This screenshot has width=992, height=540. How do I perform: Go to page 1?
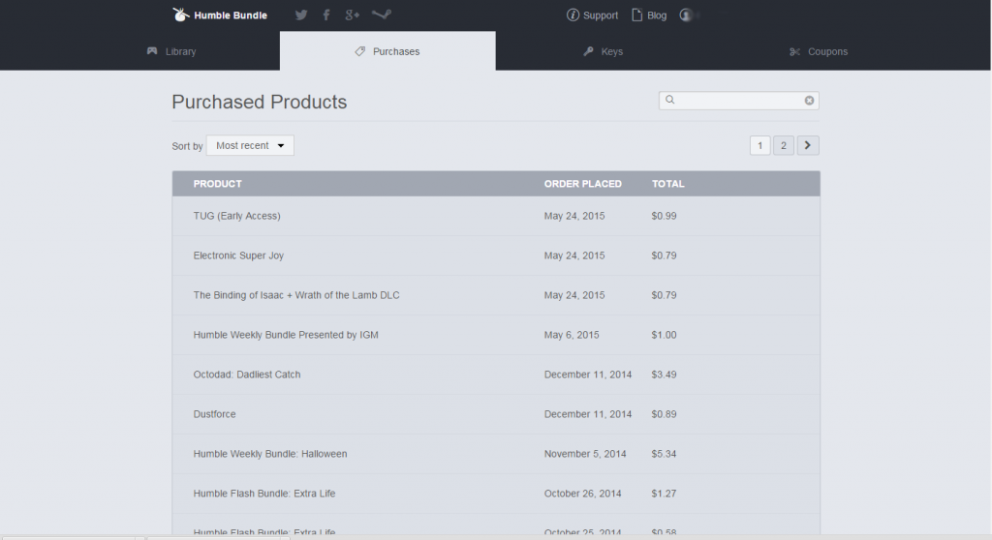coord(759,145)
